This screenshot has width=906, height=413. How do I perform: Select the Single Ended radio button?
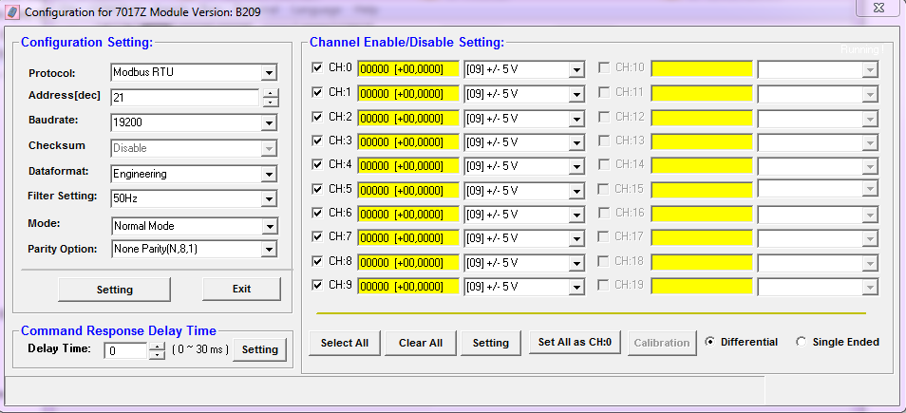tap(801, 342)
